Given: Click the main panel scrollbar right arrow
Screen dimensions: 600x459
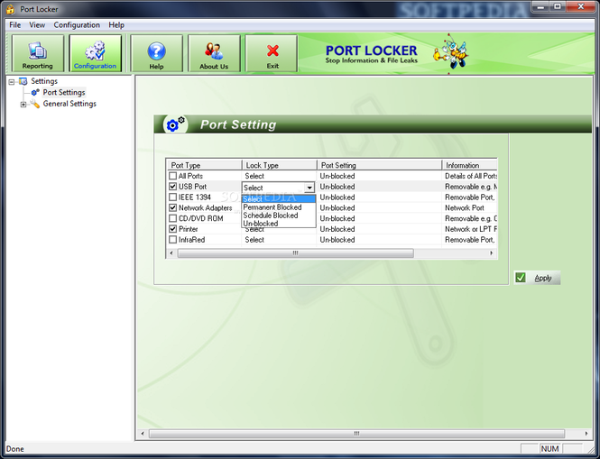Looking at the screenshot, I should point(586,434).
